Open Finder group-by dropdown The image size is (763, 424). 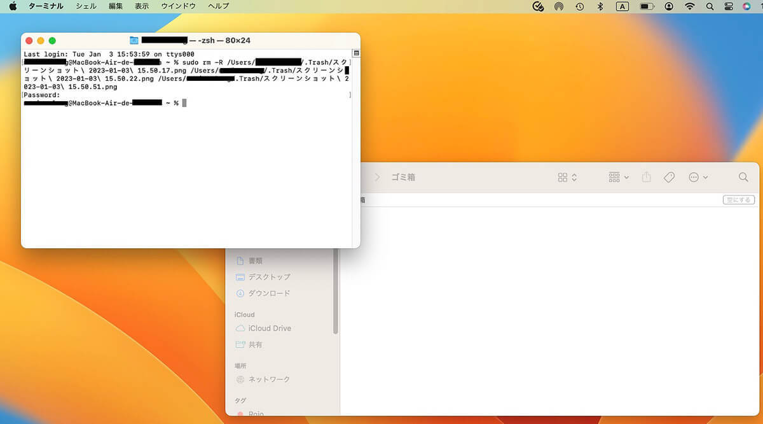(618, 178)
